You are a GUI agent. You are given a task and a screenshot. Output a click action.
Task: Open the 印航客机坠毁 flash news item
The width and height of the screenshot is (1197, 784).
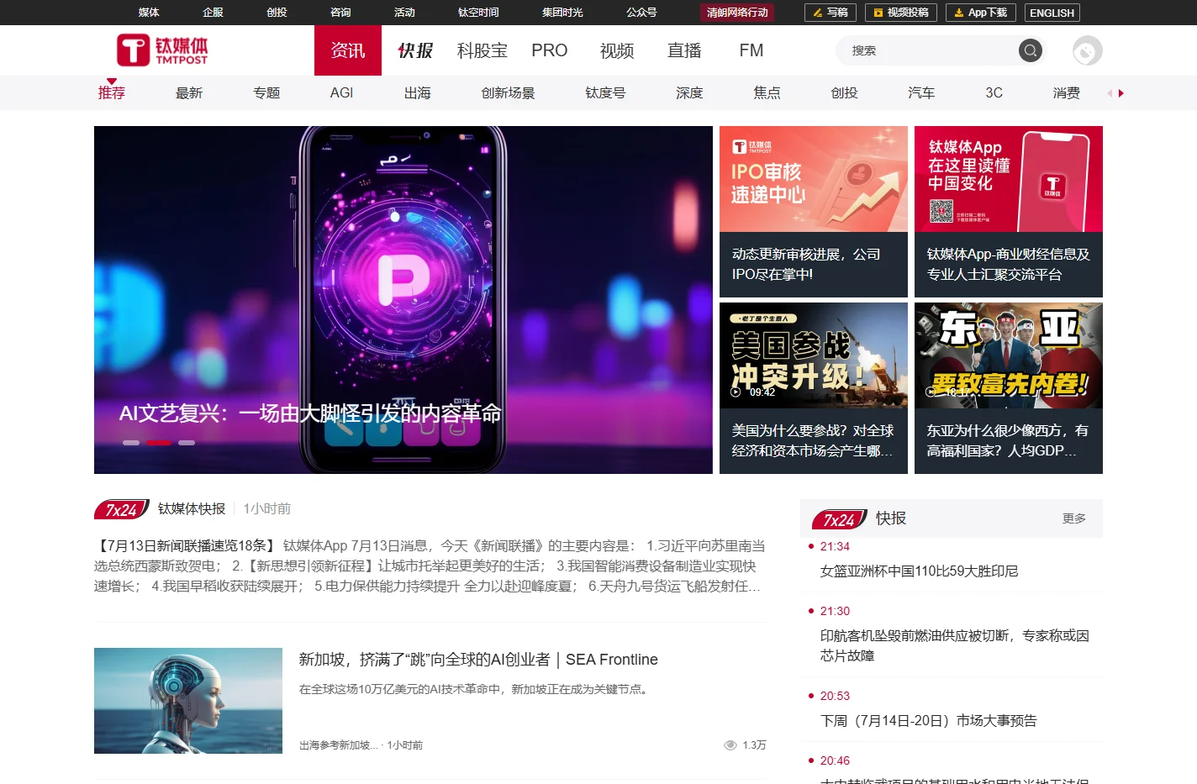click(955, 645)
